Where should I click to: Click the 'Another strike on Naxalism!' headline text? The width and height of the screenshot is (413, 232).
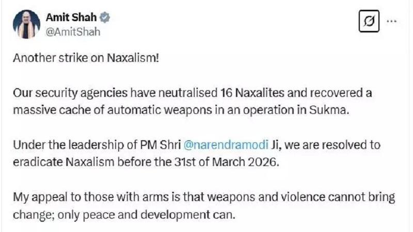pos(86,58)
